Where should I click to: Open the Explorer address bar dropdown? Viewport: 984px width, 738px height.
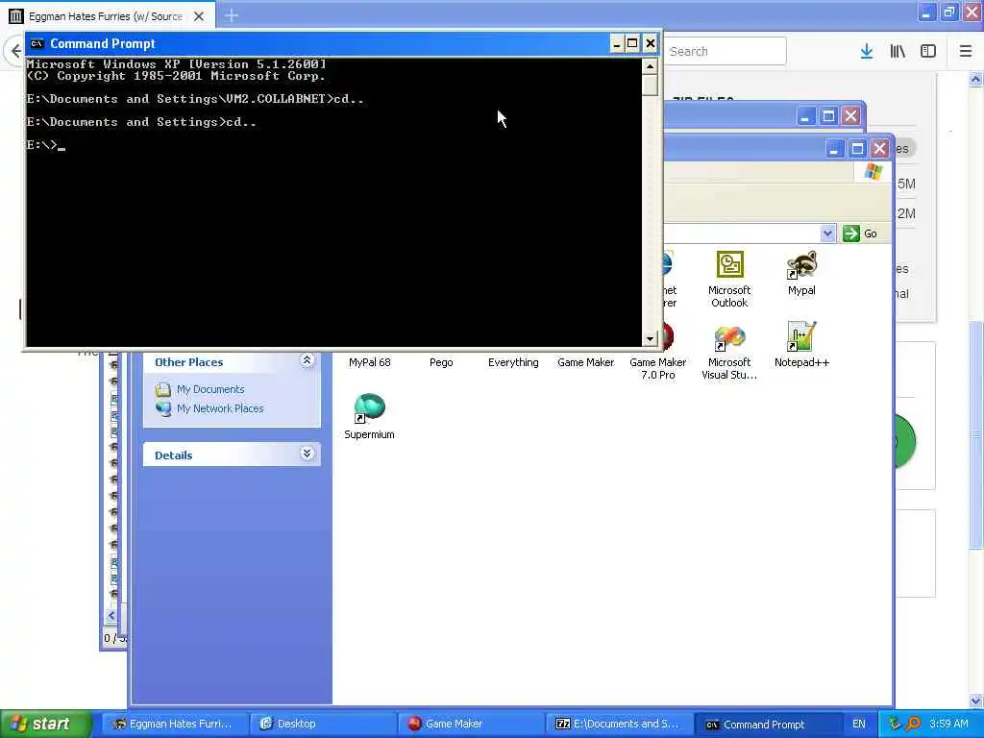(x=827, y=234)
